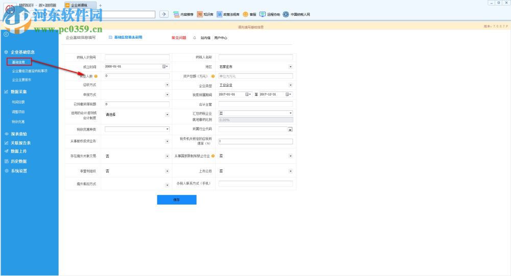The height and width of the screenshot is (276, 511).
Task: Click the notification bell icon
Action: coord(195,38)
